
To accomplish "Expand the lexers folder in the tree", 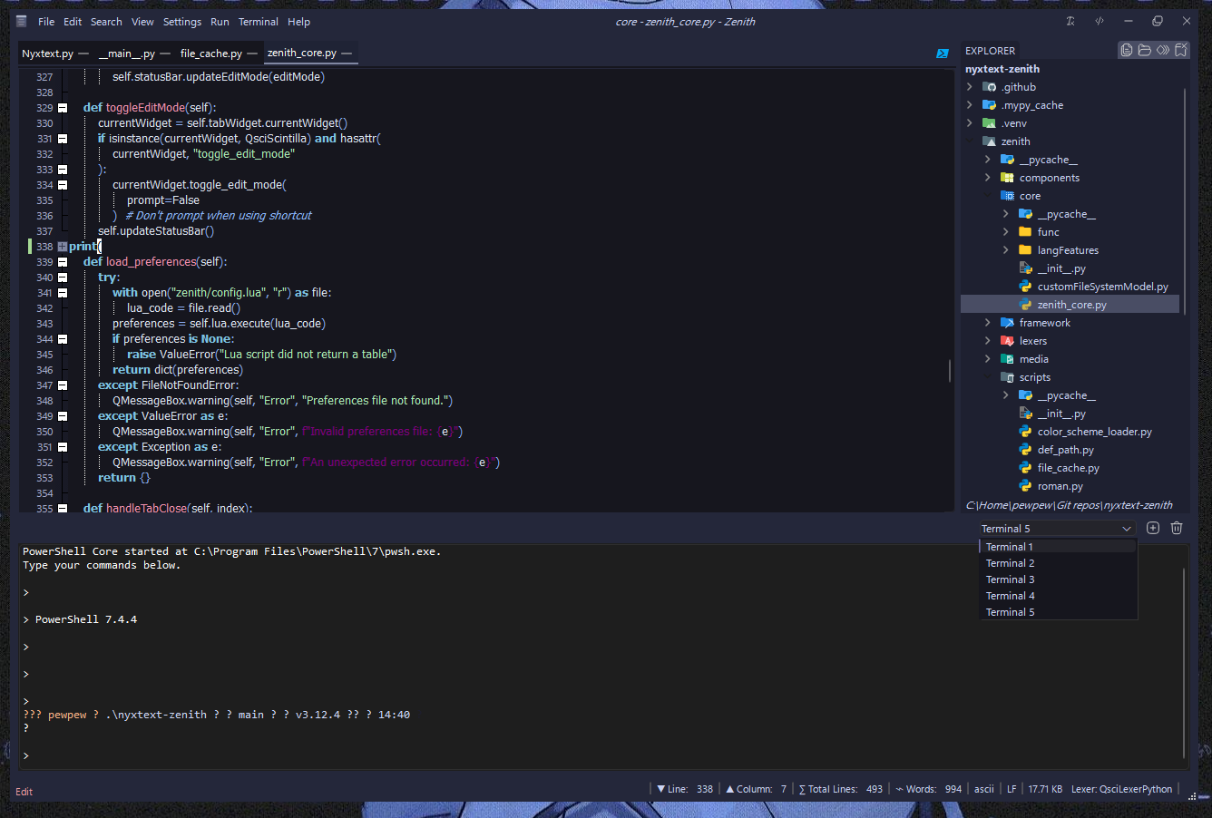I will (988, 341).
